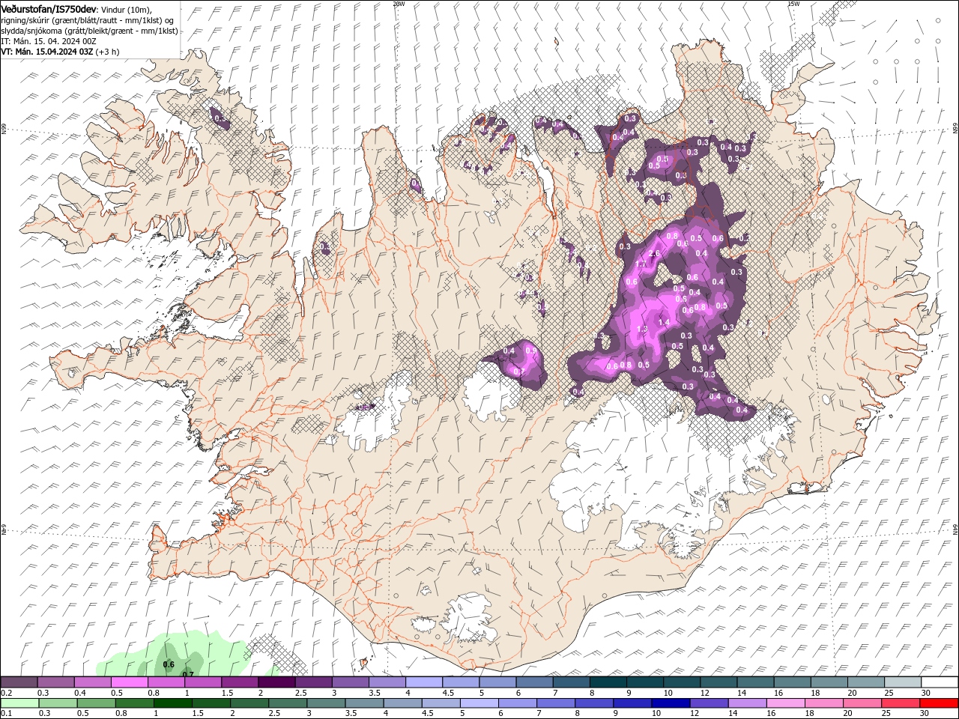Click the 'VT: Mán. 15.04.2024 03Z' valid time
Screen dimensions: 959x719
[x=47, y=52]
